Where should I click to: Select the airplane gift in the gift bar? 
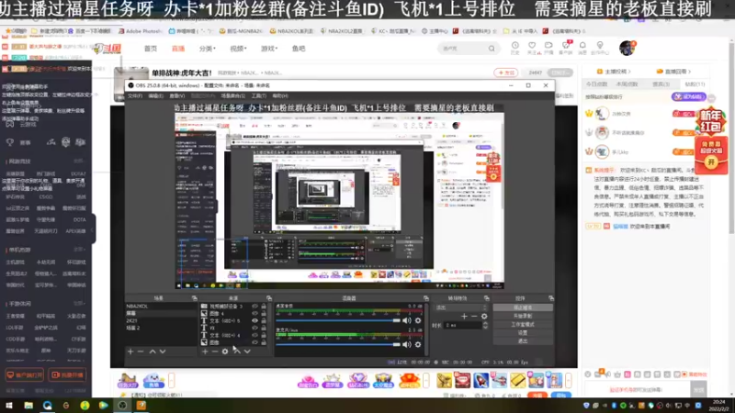pyautogui.click(x=499, y=380)
